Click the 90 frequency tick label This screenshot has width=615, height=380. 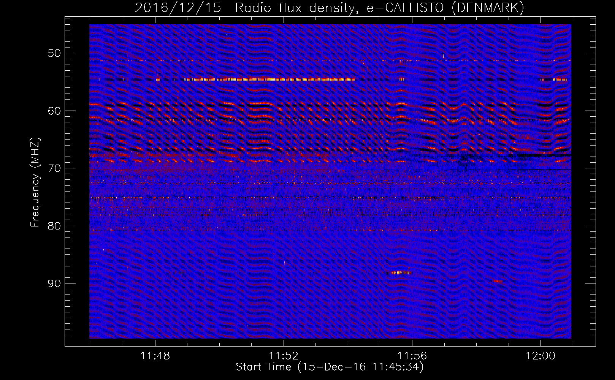click(x=54, y=284)
